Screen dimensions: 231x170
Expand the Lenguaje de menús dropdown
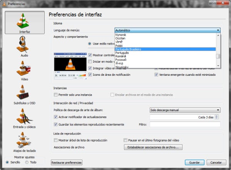pyautogui.click(x=167, y=30)
